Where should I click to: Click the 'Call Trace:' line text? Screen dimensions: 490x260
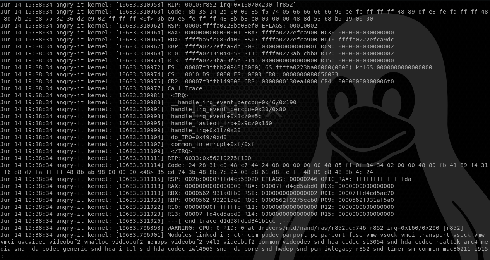[x=187, y=88]
